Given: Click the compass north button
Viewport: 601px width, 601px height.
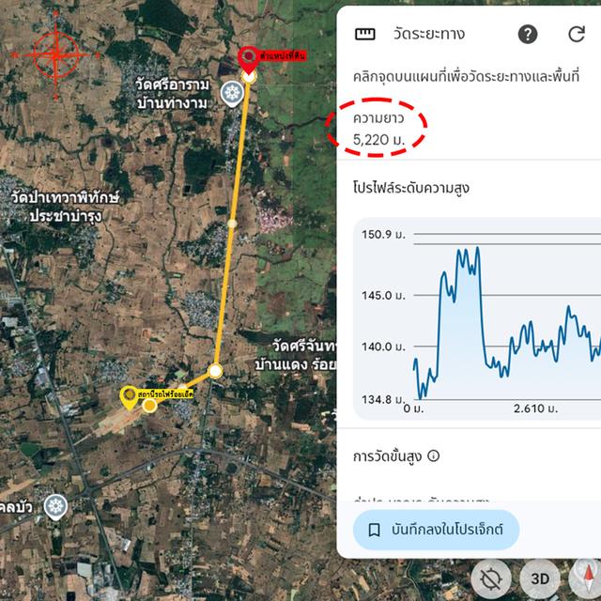Looking at the screenshot, I should 586,578.
